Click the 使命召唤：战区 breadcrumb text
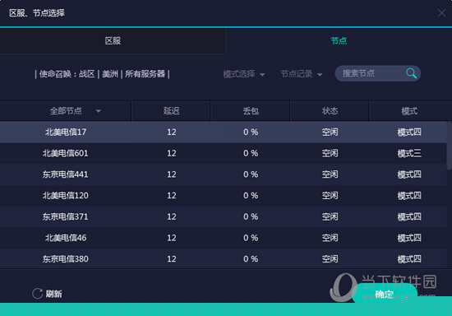Viewport: 452px width, 316px height. pyautogui.click(x=67, y=74)
